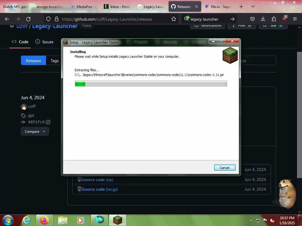Go back with the browser back arrow
This screenshot has width=302, height=226.
coord(7,19)
